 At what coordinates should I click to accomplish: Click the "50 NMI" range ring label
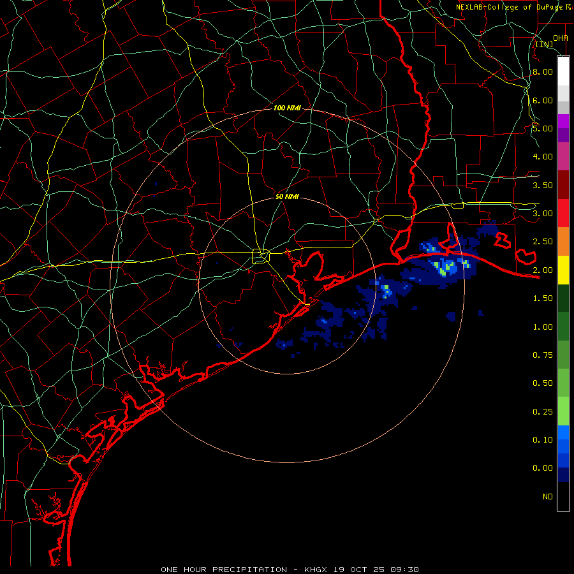click(x=287, y=196)
